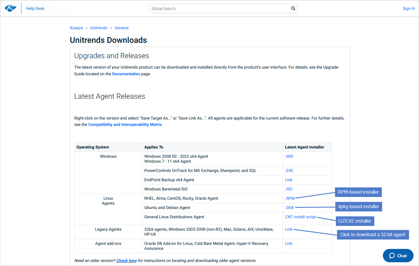Open the Chat widget button
The height and width of the screenshot is (266, 419).
point(398,256)
